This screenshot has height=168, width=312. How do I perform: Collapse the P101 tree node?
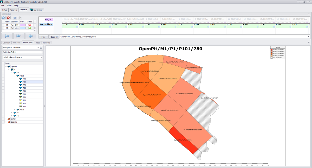point(15,76)
